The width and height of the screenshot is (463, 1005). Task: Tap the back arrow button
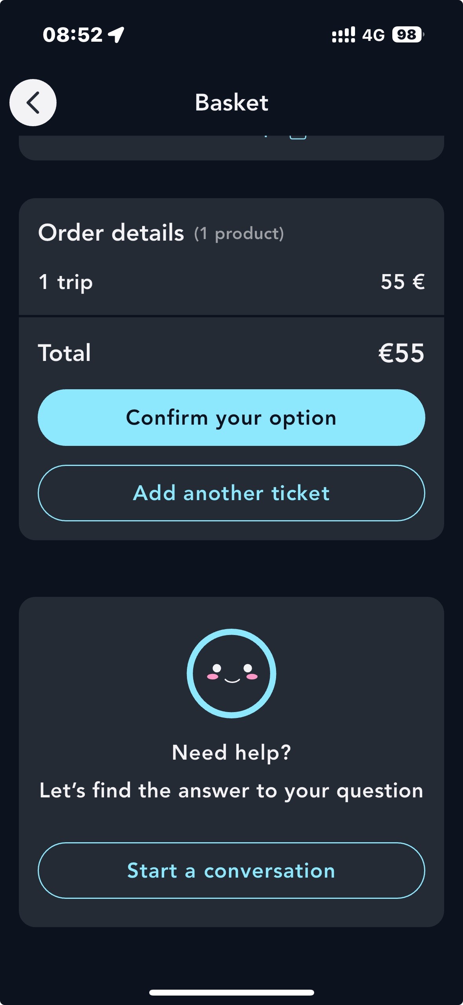pyautogui.click(x=33, y=103)
